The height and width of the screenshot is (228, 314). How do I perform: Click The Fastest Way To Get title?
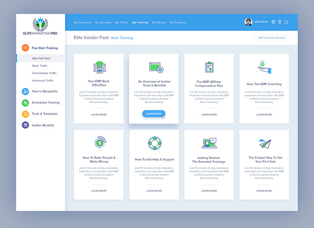click(265, 159)
